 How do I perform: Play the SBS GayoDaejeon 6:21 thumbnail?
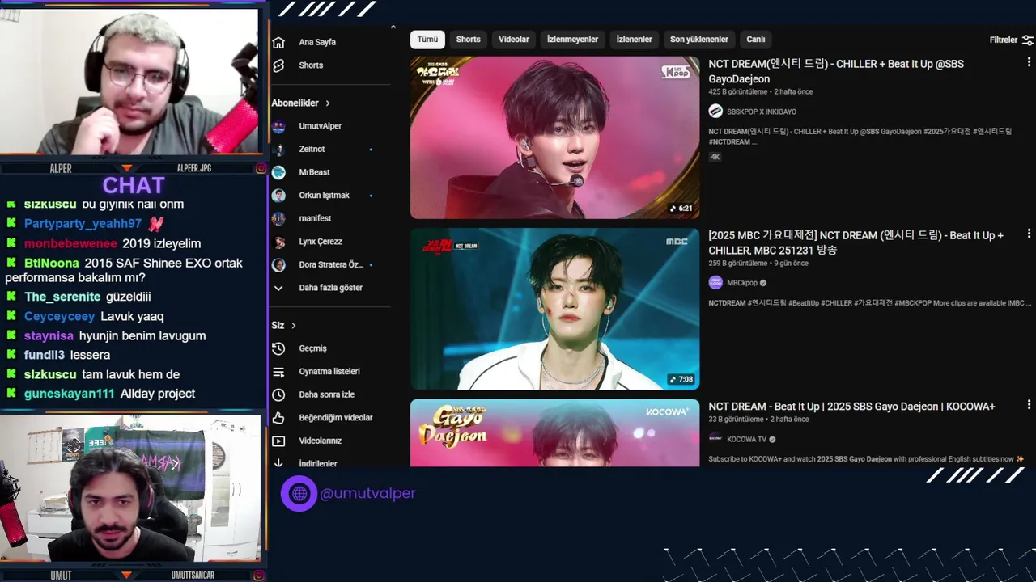tap(554, 137)
